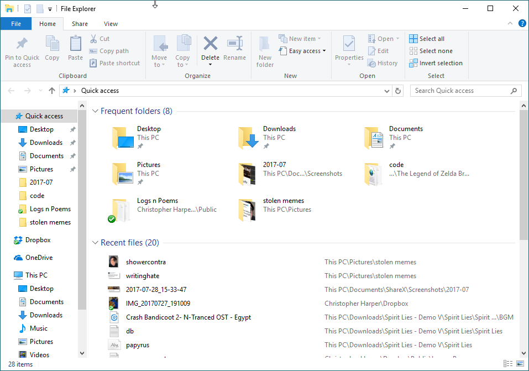Click Select none in the ribbon

click(431, 51)
